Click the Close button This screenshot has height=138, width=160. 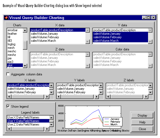(x=142, y=129)
